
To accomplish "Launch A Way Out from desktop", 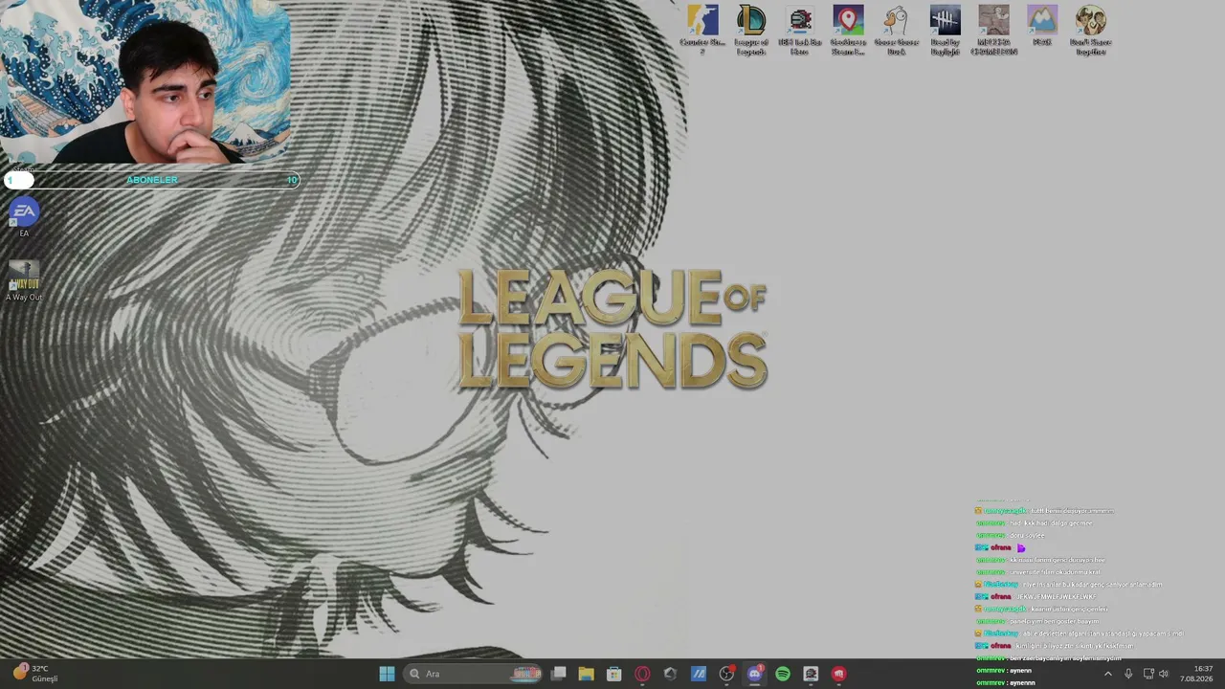I will (24, 280).
